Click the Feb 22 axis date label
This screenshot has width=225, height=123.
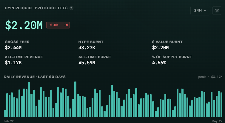click(x=9, y=121)
